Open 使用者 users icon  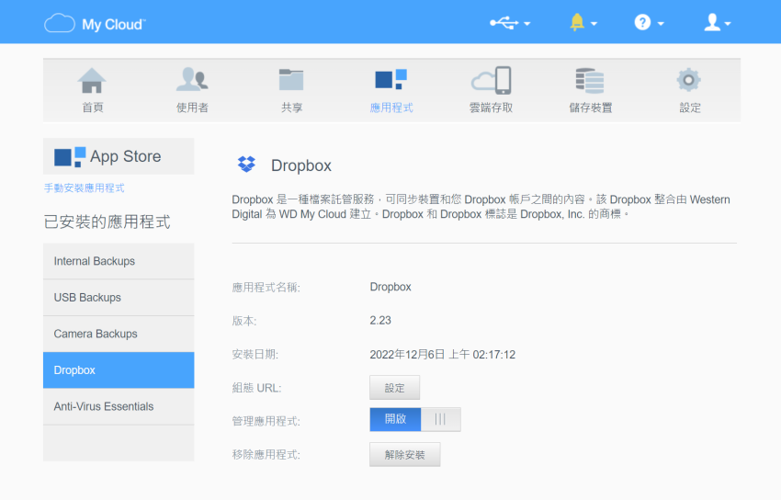pyautogui.click(x=192, y=80)
